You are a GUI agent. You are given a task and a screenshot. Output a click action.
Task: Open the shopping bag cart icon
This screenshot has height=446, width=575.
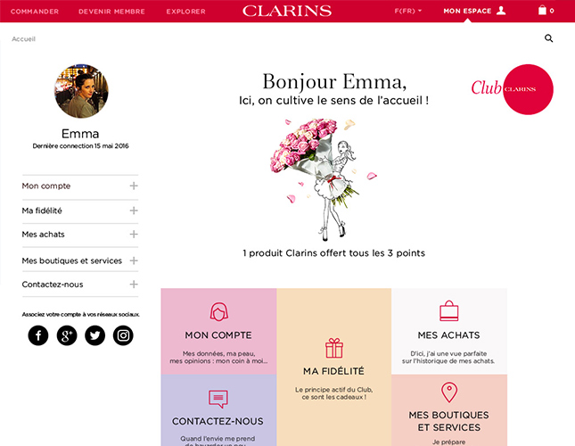(542, 11)
